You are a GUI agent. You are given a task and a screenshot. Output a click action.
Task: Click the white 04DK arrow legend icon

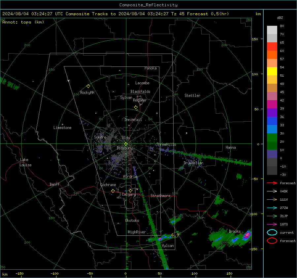(x=272, y=191)
